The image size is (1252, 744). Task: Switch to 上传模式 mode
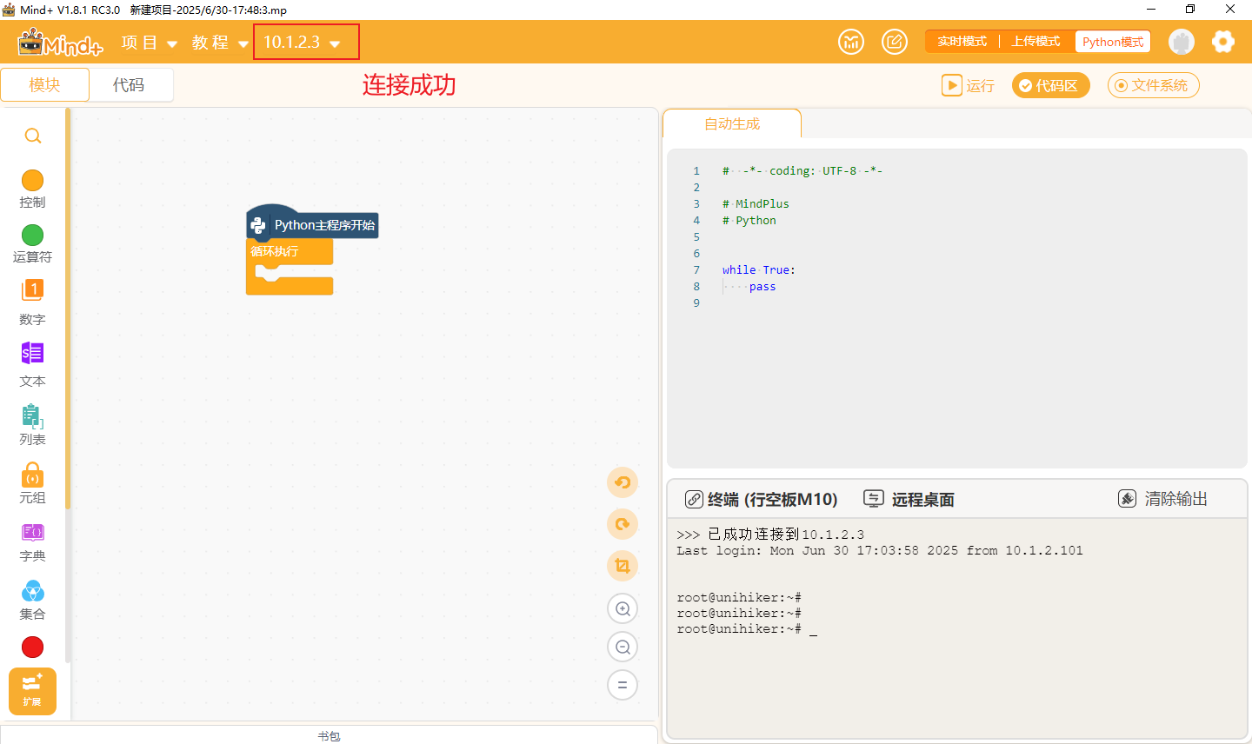(1036, 42)
